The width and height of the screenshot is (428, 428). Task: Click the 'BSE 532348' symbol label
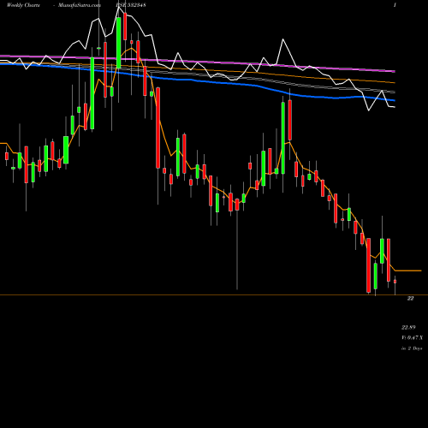[131, 5]
